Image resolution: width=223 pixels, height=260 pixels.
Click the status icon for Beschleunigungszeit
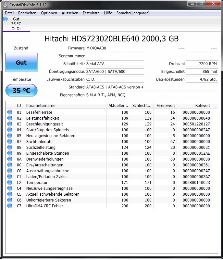point(10,124)
